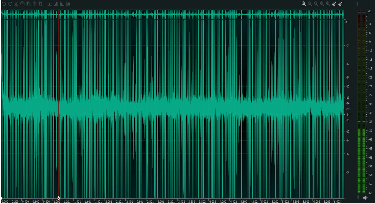Click the -39 mark on level meter
The image size is (375, 204).
tap(370, 130)
